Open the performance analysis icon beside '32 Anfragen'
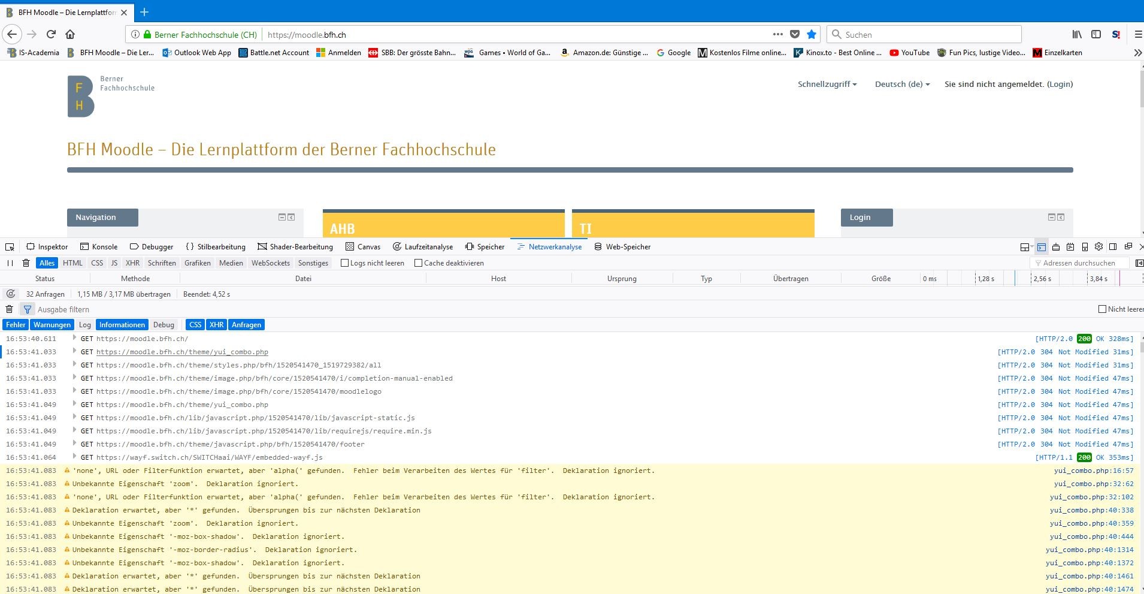 (x=11, y=294)
